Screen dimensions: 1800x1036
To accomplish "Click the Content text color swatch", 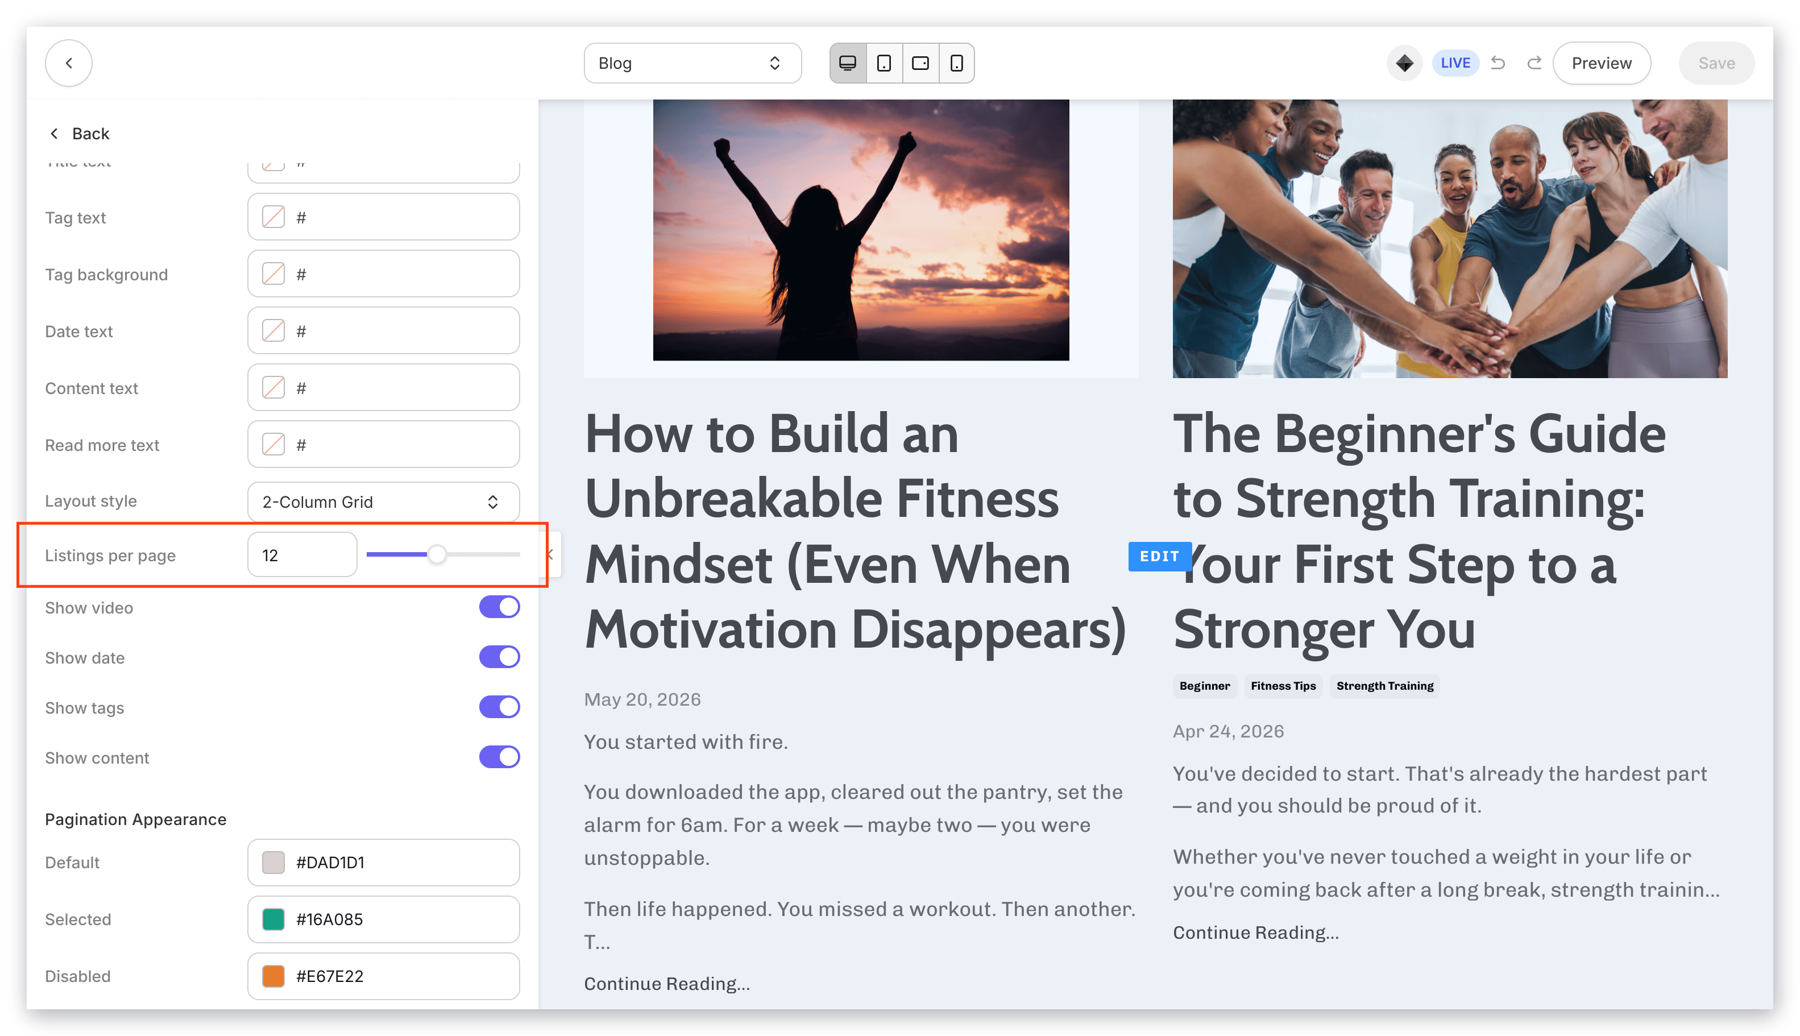I will tap(273, 388).
